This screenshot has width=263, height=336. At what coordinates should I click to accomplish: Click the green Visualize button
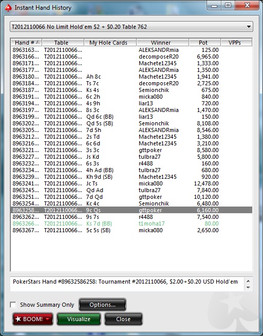coord(79,319)
